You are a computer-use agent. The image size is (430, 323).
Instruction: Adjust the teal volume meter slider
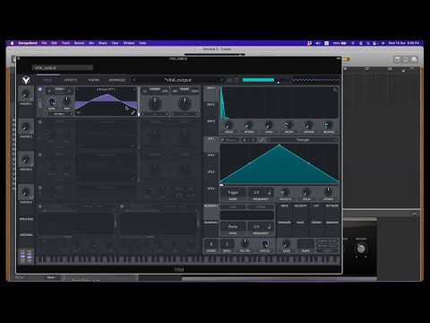pos(258,80)
